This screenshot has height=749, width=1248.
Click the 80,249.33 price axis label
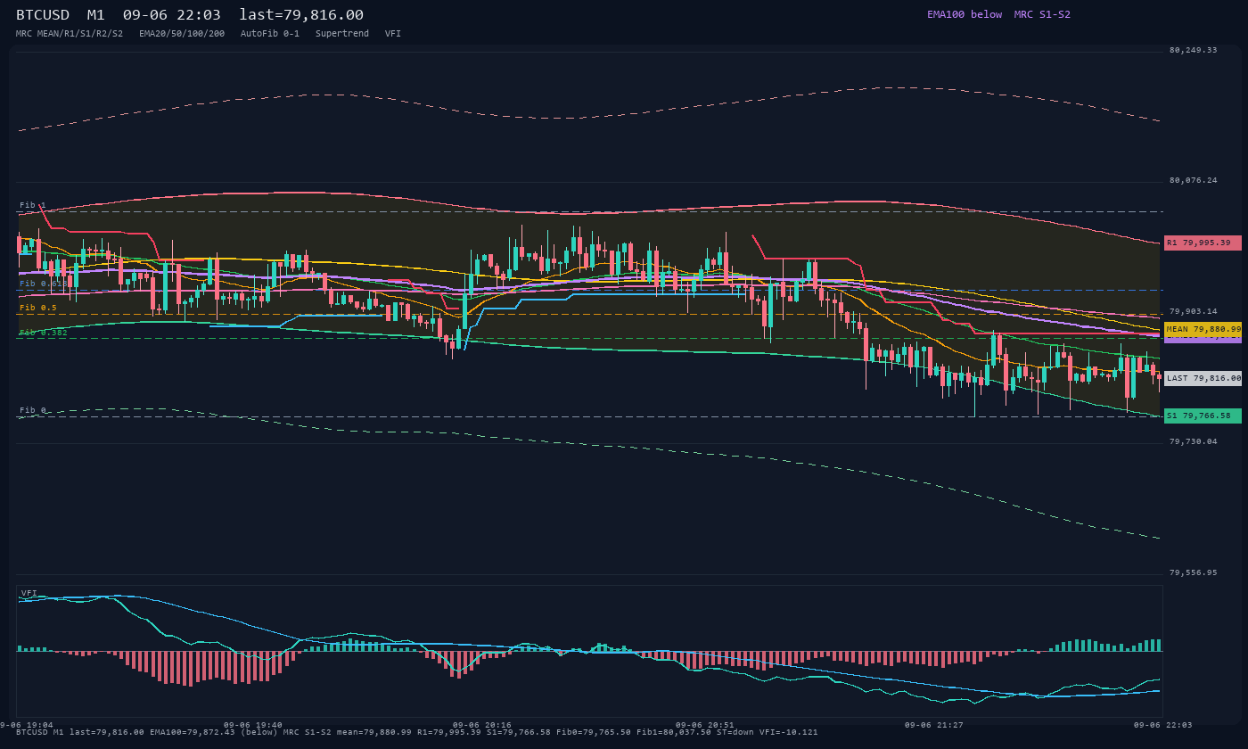coord(1193,50)
